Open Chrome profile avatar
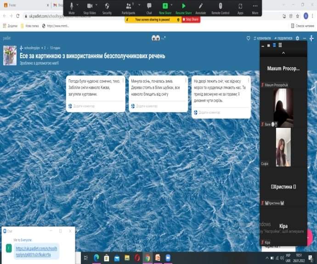 coord(306,16)
